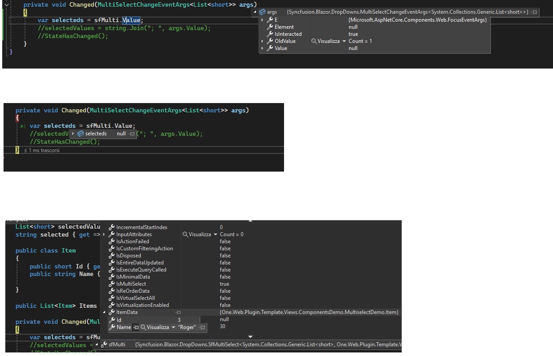Viewport: 553px width, 356px height.
Task: Click the Id property wrench icon
Action: [x=112, y=320]
